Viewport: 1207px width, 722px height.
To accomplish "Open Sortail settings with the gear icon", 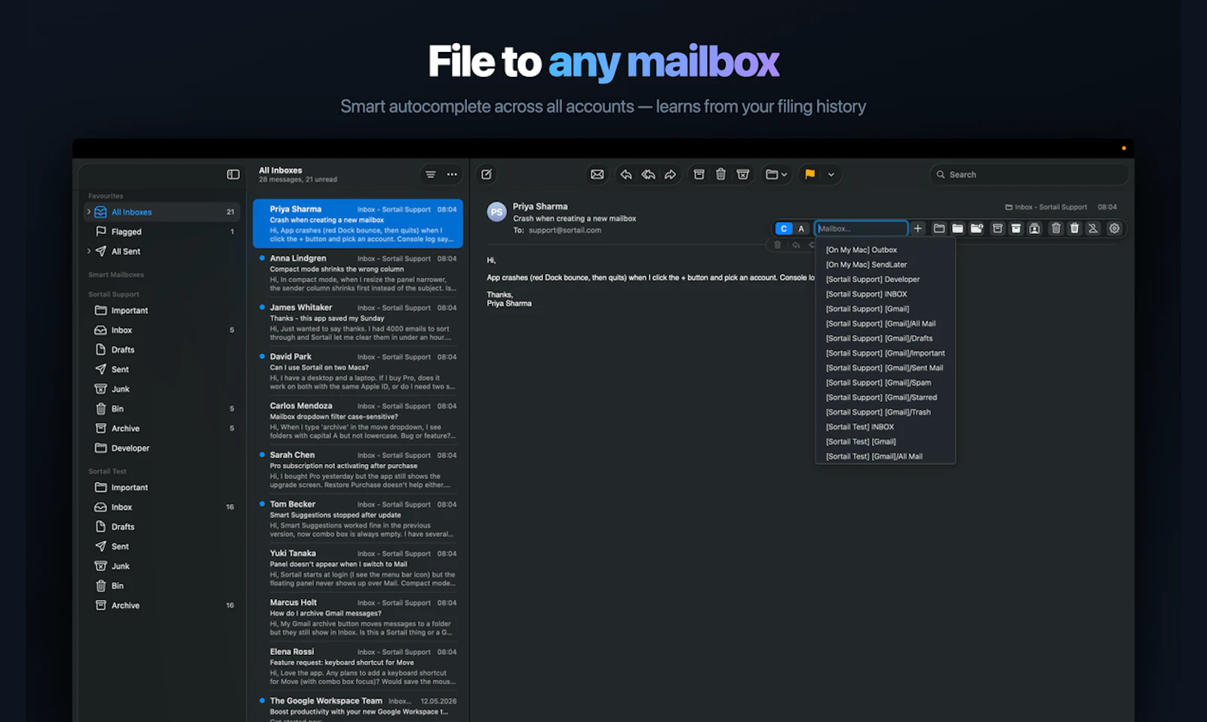I will click(x=1114, y=229).
